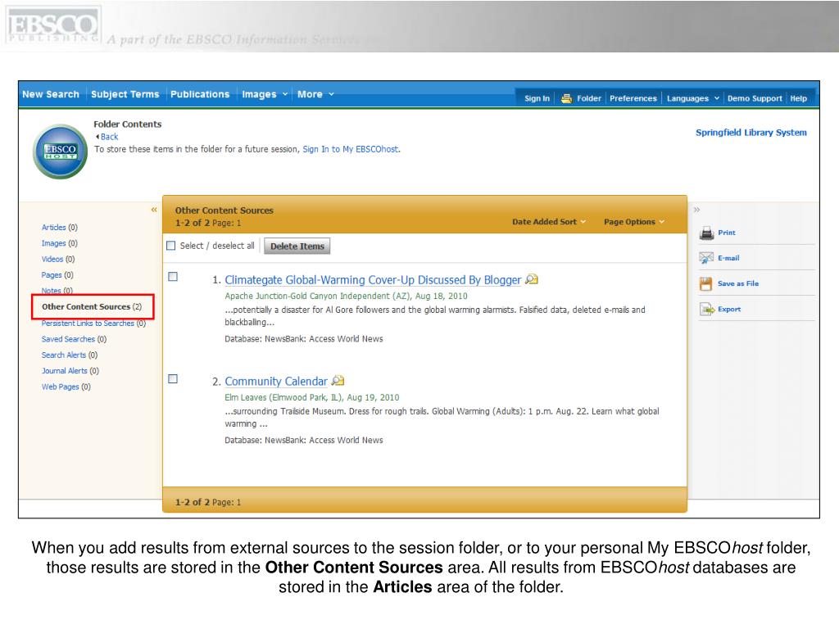Toggle the Select / deselect all checkbox
Screen dimensions: 839x629
pos(170,246)
